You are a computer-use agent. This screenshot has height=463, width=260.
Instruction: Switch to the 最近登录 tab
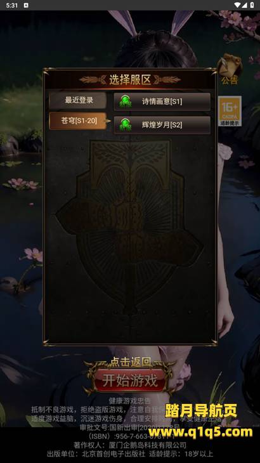(x=78, y=100)
